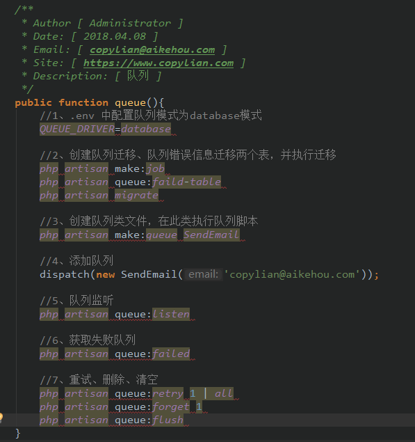Screen dimensions: 415x442
Task: Place cursor on QUEUE_DRIVER text
Action: pos(77,129)
